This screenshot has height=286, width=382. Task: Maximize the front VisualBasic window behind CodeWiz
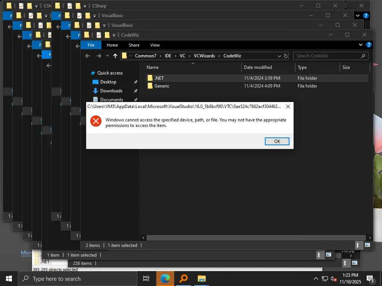click(337, 25)
